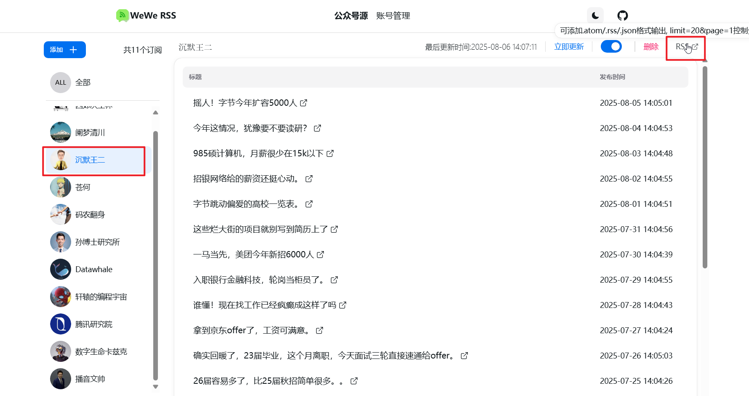Viewport: 749px width, 396px height.
Task: Open external link for 一马当先，美团今年新招6000人
Action: tap(320, 254)
